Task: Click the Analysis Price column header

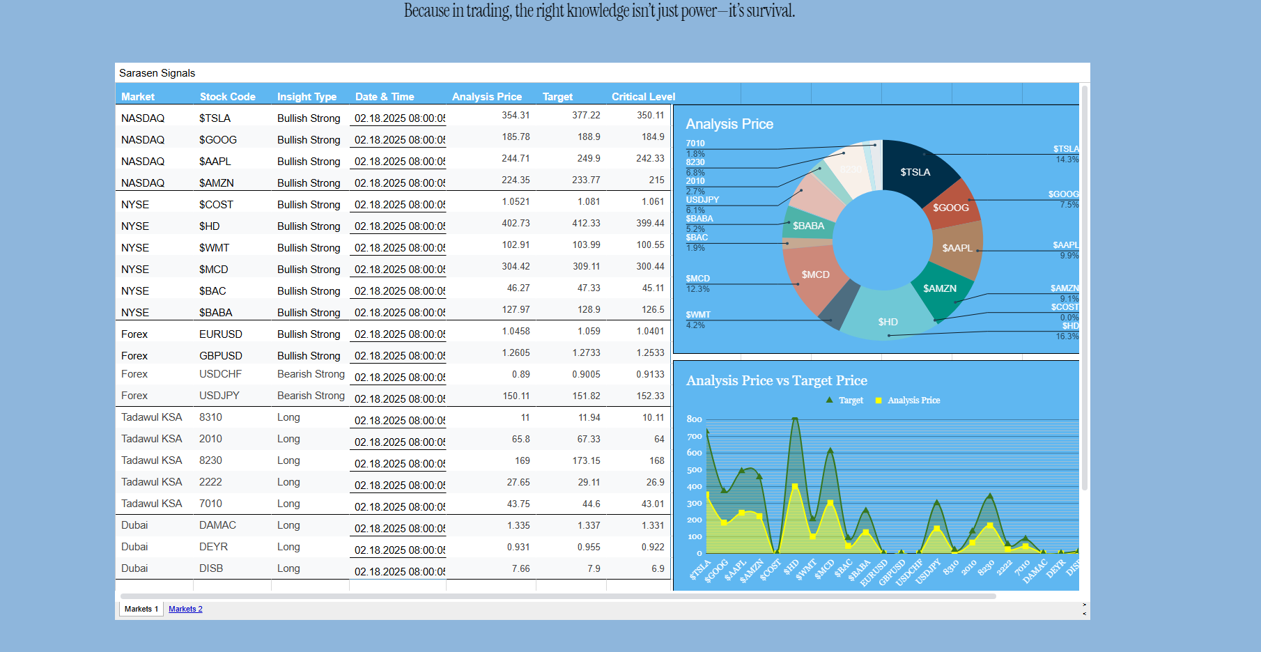Action: [x=487, y=97]
